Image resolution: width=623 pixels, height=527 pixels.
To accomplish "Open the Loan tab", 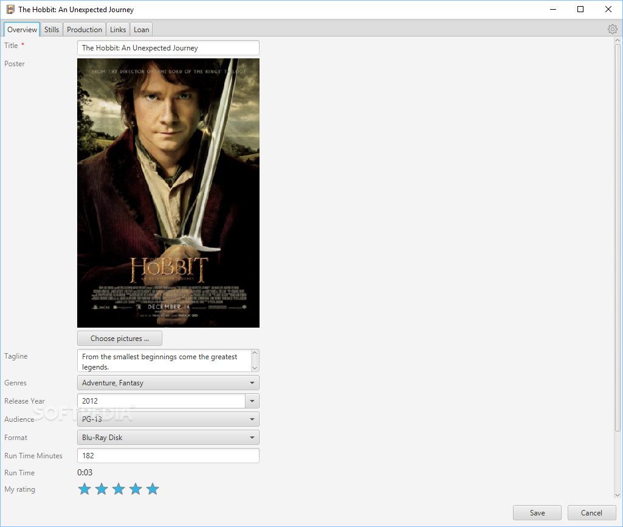I will click(142, 29).
